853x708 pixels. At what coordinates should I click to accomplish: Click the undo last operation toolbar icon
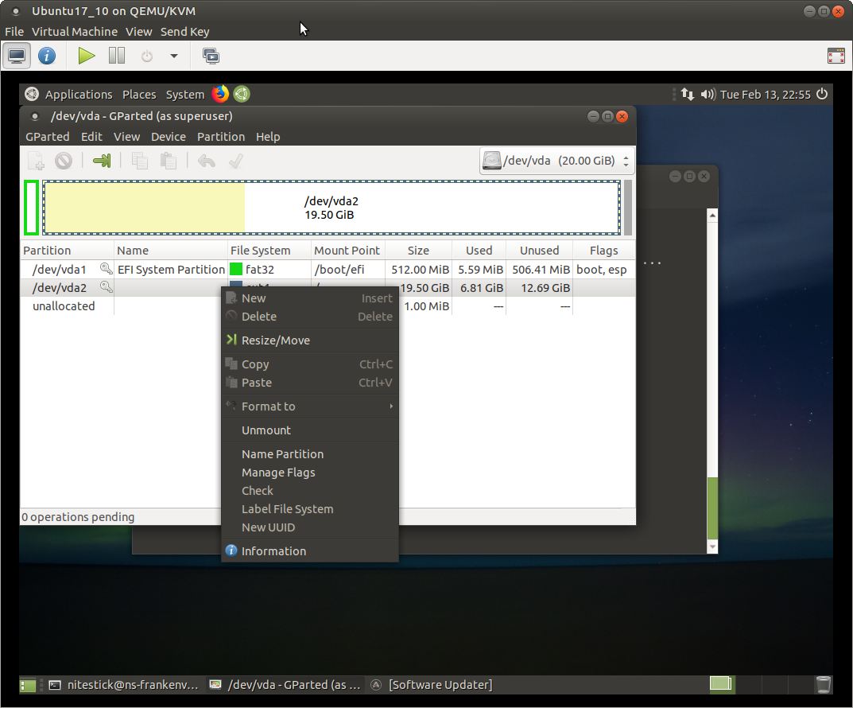(x=207, y=161)
